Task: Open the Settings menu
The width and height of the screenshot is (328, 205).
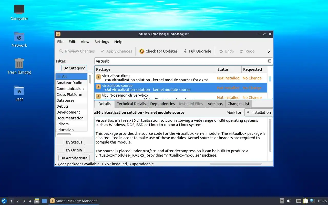Action: click(x=102, y=42)
